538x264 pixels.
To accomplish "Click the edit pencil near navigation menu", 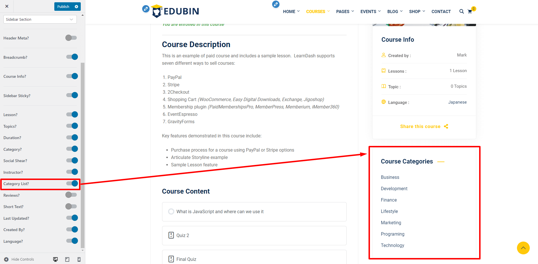I will pyautogui.click(x=276, y=4).
